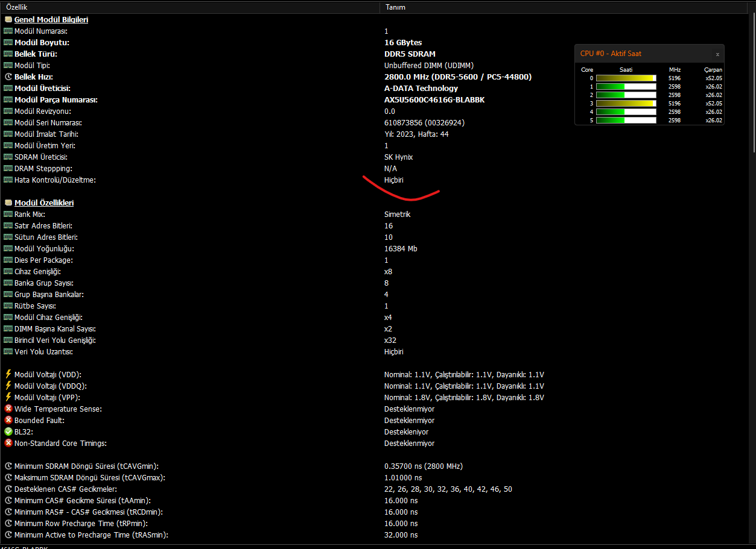
Task: Click the red X icon beside Bounded Fault
Action: (x=8, y=420)
